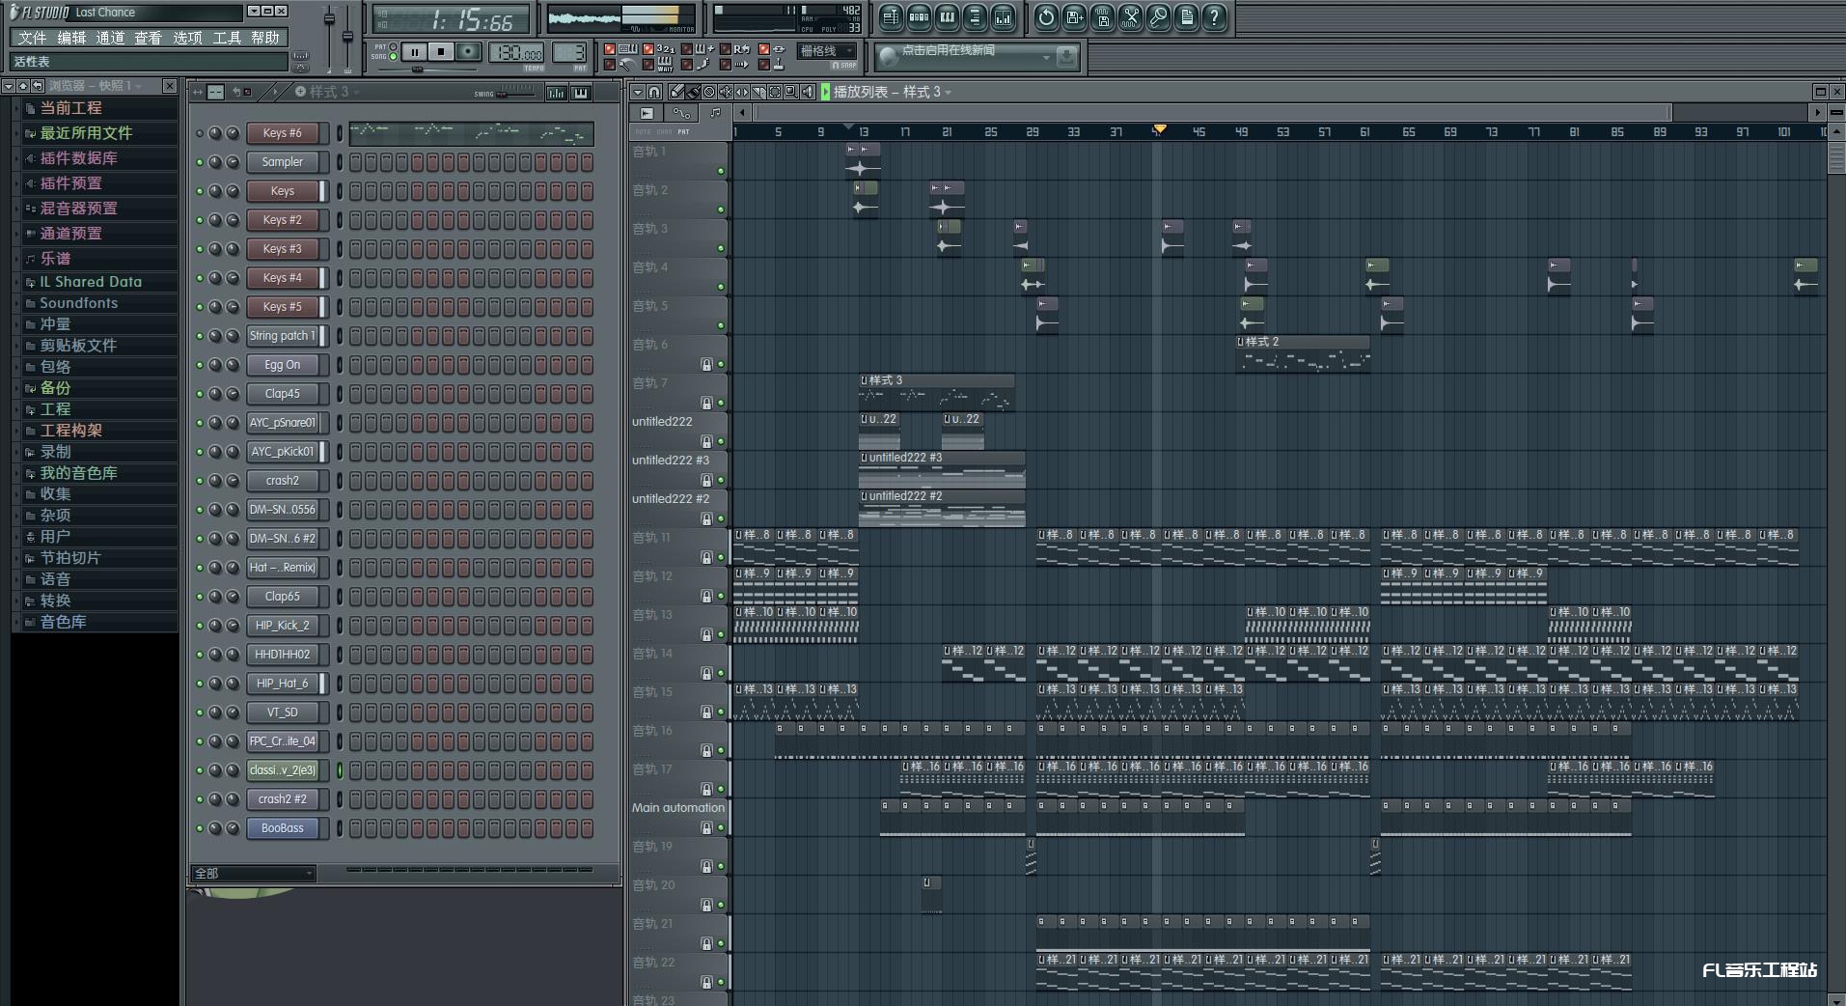Image resolution: width=1846 pixels, height=1006 pixels.
Task: Select the pencil draw tool in playlist
Action: coord(676,92)
